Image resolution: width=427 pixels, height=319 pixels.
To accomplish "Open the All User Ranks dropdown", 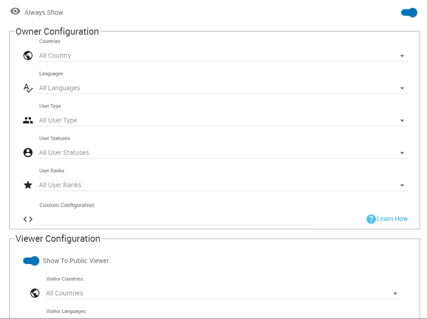I will coord(222,185).
